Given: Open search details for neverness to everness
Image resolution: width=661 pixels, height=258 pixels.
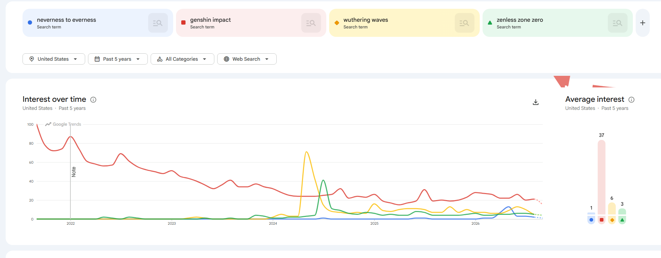Looking at the screenshot, I should pos(158,23).
